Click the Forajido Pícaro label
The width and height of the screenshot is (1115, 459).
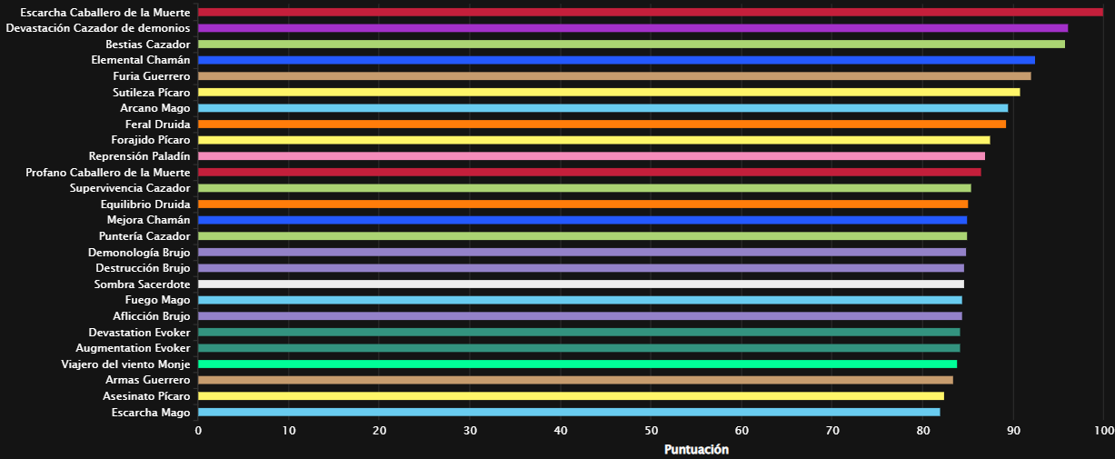click(x=151, y=140)
